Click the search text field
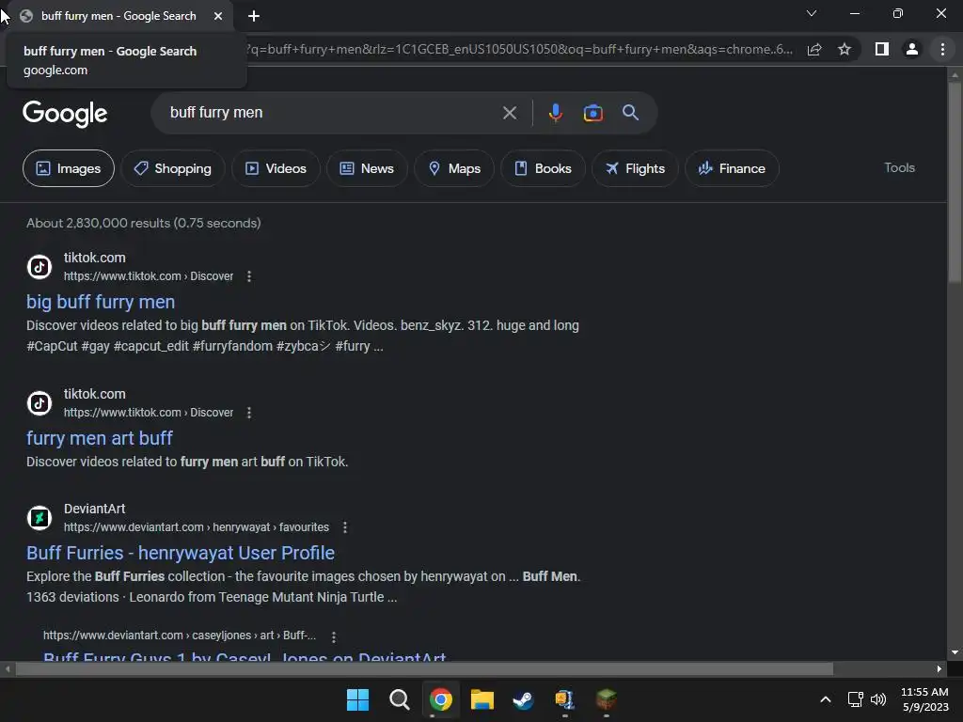 (x=332, y=113)
